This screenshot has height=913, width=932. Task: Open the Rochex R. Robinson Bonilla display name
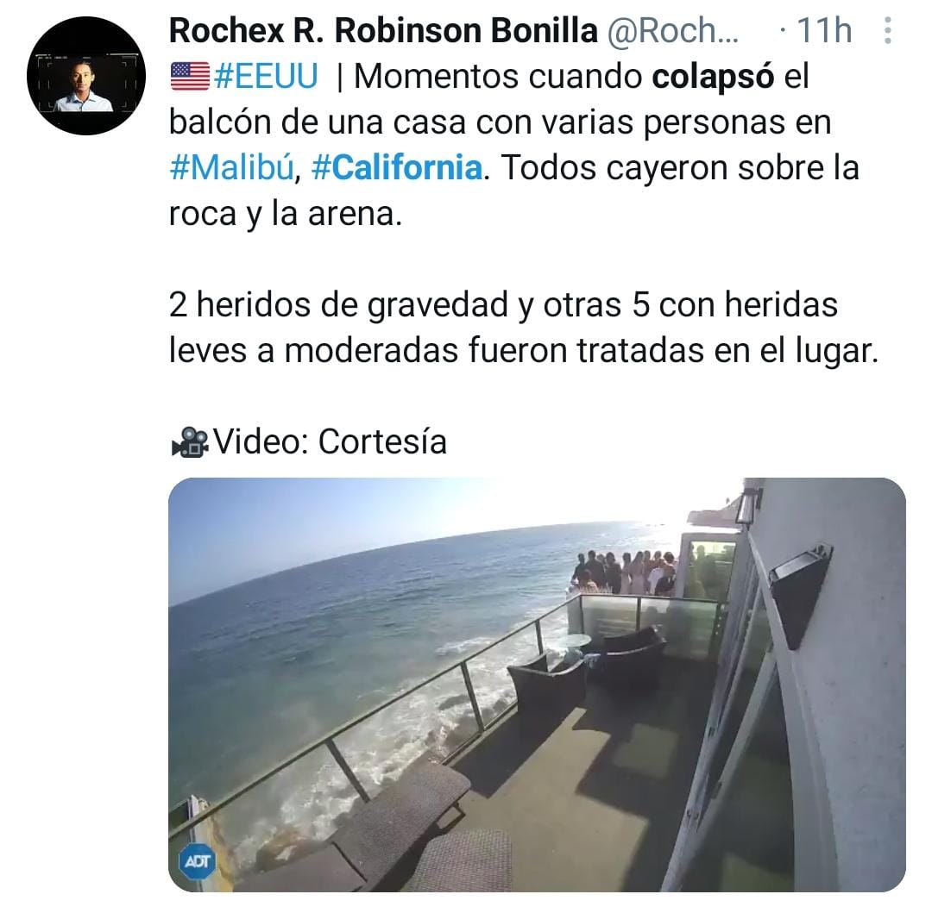(x=383, y=30)
